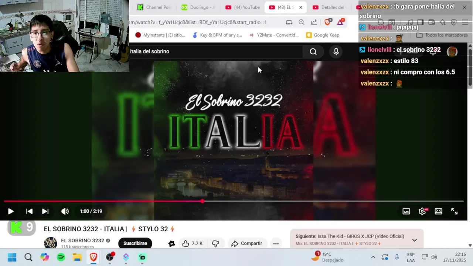
Task: Click the video title EL SOBRINO 3232 - ITALIA
Action: point(109,229)
